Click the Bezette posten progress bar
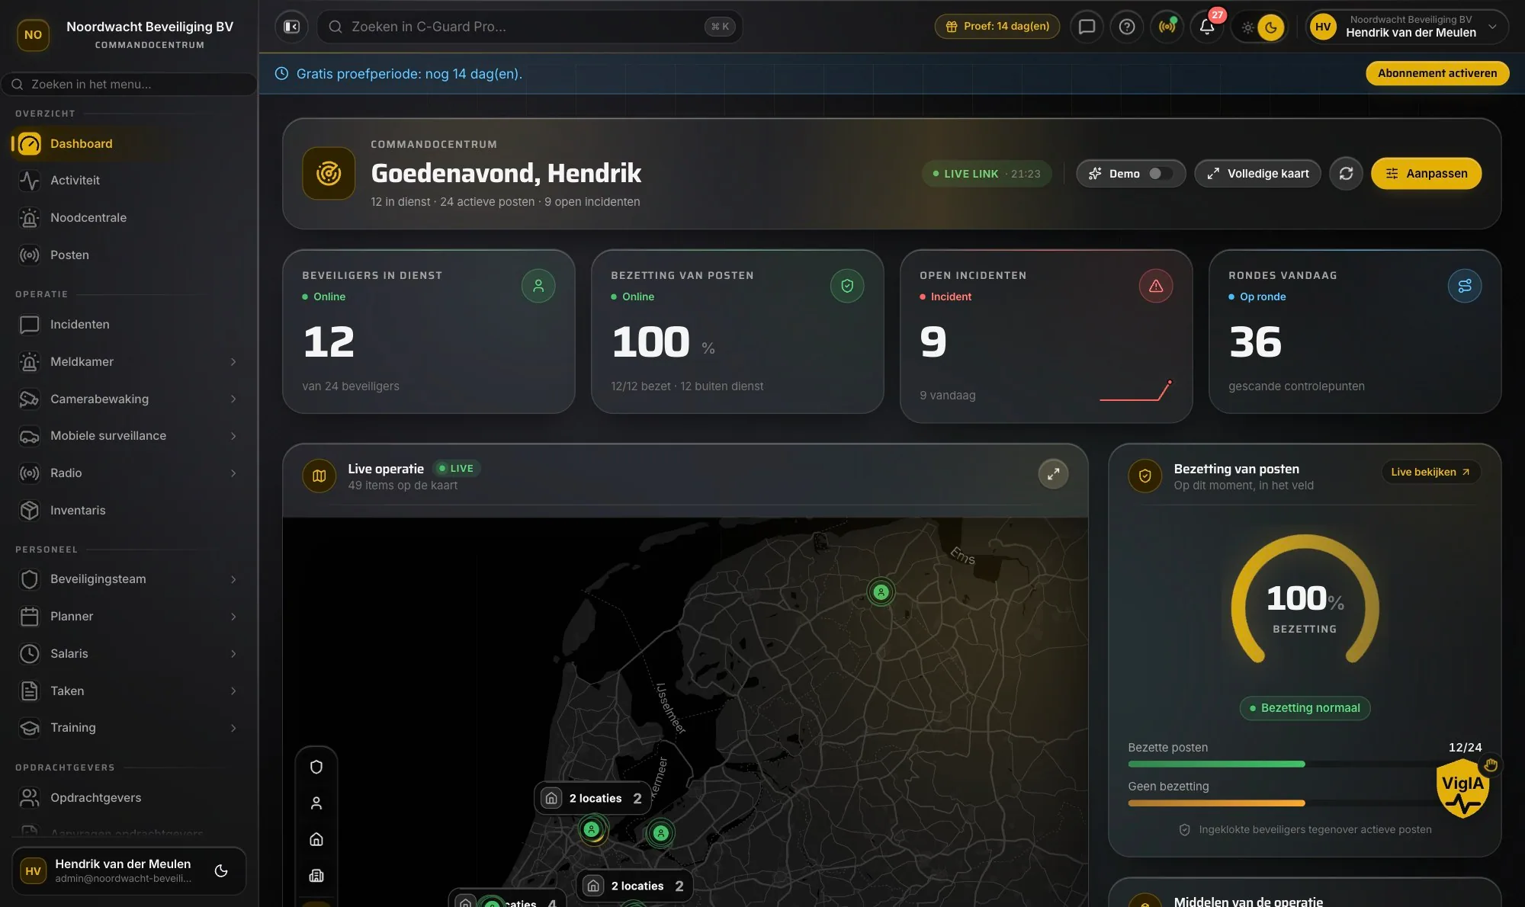The width and height of the screenshot is (1525, 907). click(x=1305, y=764)
